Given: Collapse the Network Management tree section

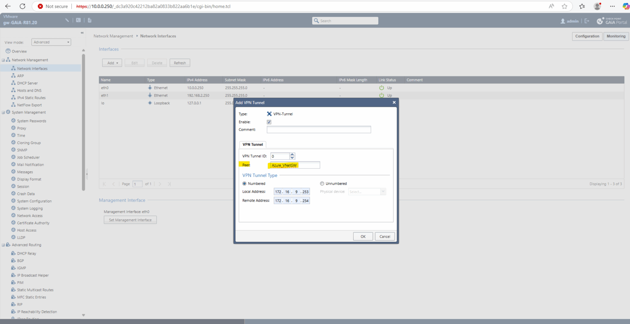Looking at the screenshot, I should (3, 60).
